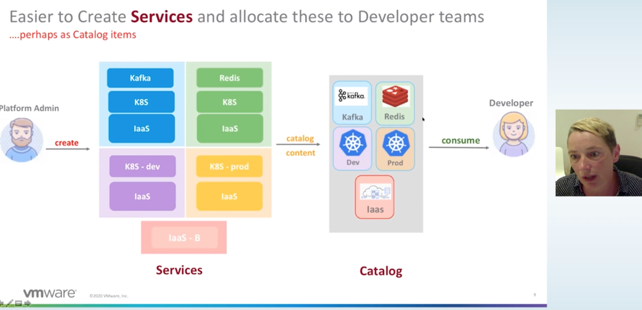Select the purple IaaS block
The height and width of the screenshot is (310, 642).
(142, 196)
